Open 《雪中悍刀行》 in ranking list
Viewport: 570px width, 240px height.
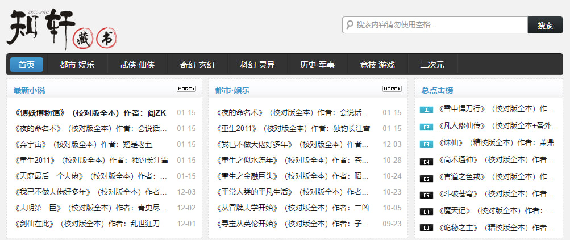(x=496, y=108)
